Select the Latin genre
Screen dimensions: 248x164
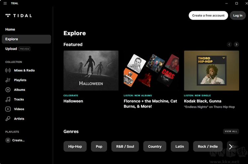(x=180, y=147)
